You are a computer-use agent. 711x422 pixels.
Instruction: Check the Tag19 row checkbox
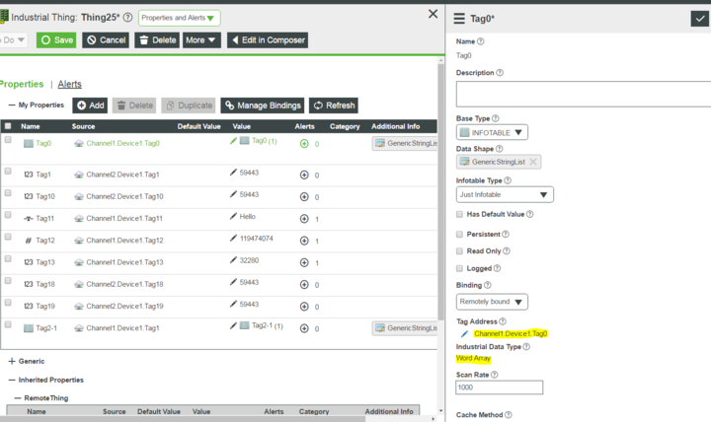tap(8, 303)
